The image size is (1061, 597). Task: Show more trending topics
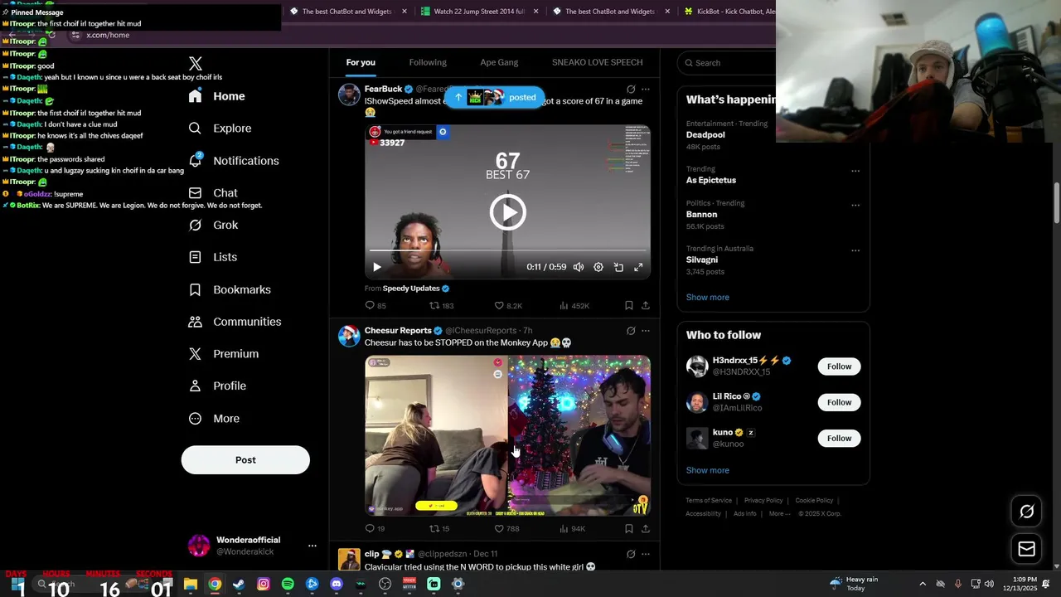pos(708,298)
